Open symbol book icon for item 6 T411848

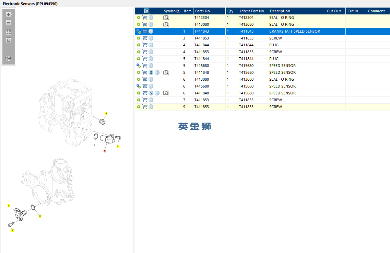[166, 93]
